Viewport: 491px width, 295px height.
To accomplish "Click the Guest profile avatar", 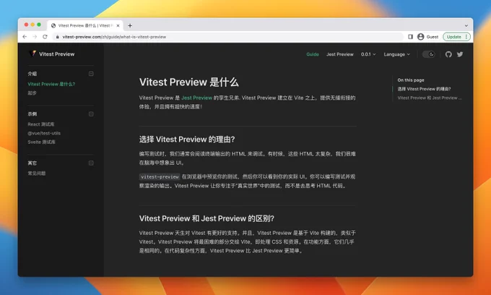I will tap(420, 37).
